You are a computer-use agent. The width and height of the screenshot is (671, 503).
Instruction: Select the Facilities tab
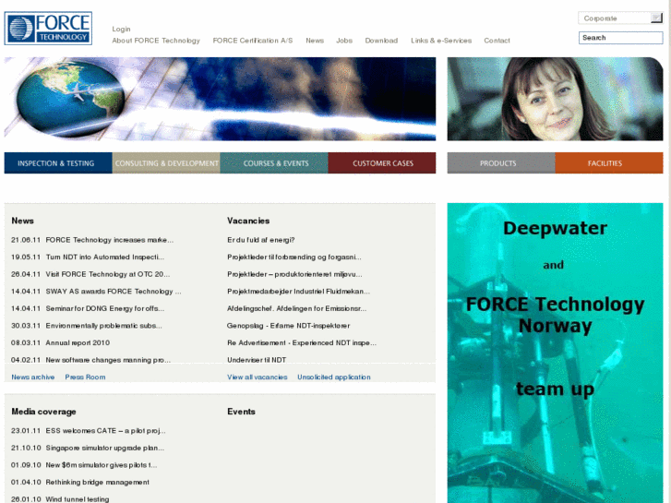pyautogui.click(x=609, y=163)
